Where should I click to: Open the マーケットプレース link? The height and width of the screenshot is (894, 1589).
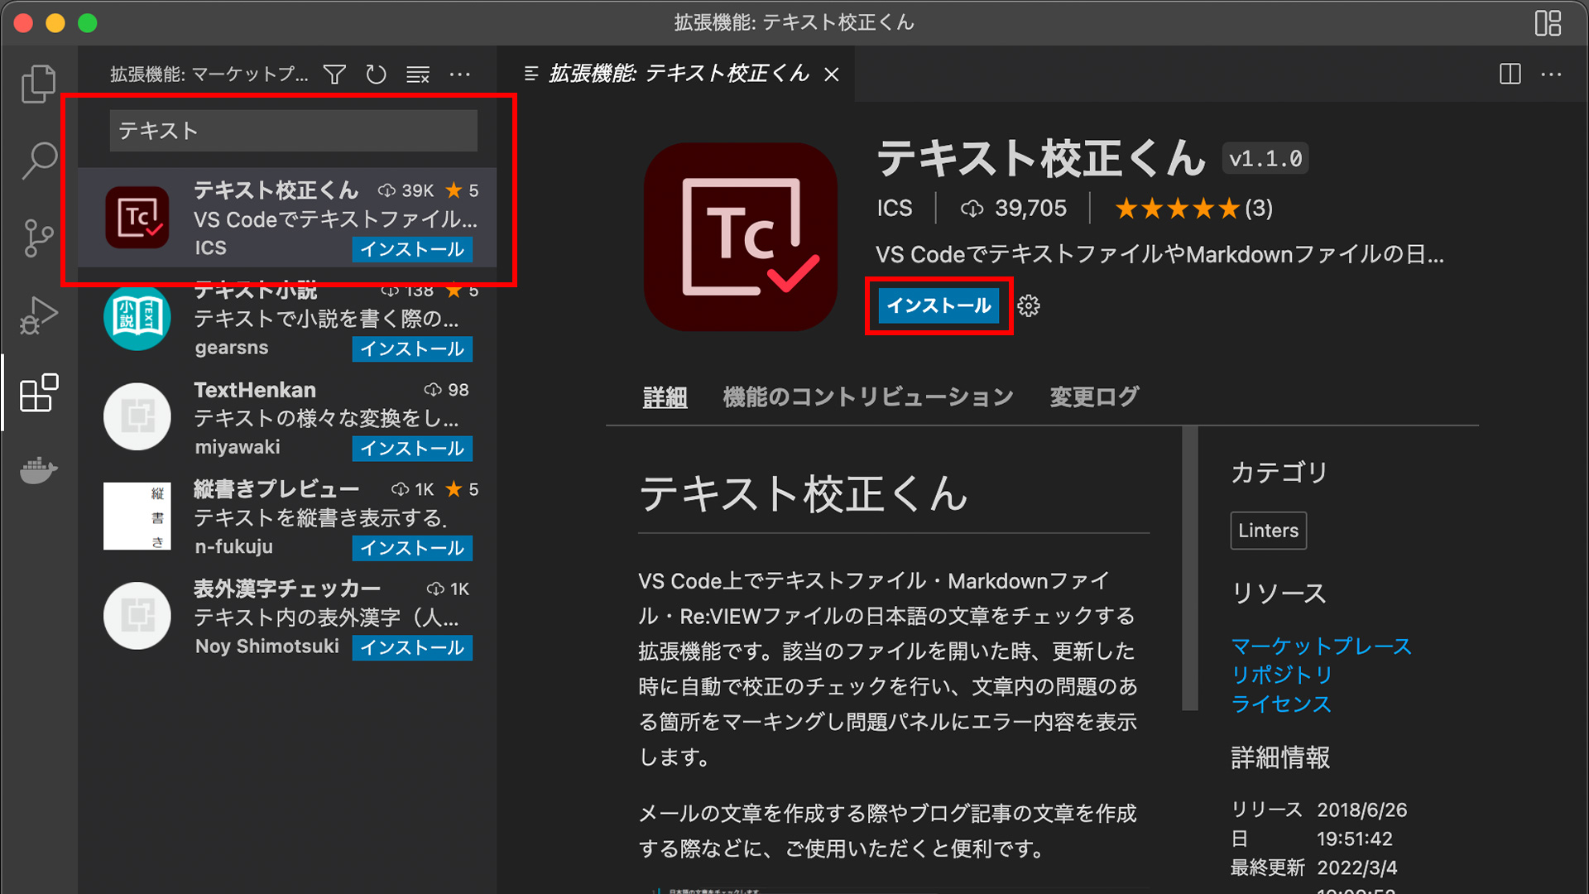pyautogui.click(x=1322, y=646)
